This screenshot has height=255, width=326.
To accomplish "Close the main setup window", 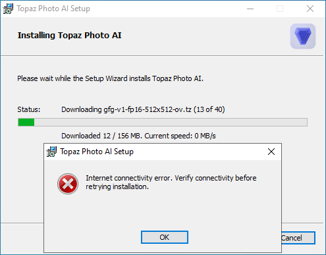I will pyautogui.click(x=310, y=9).
